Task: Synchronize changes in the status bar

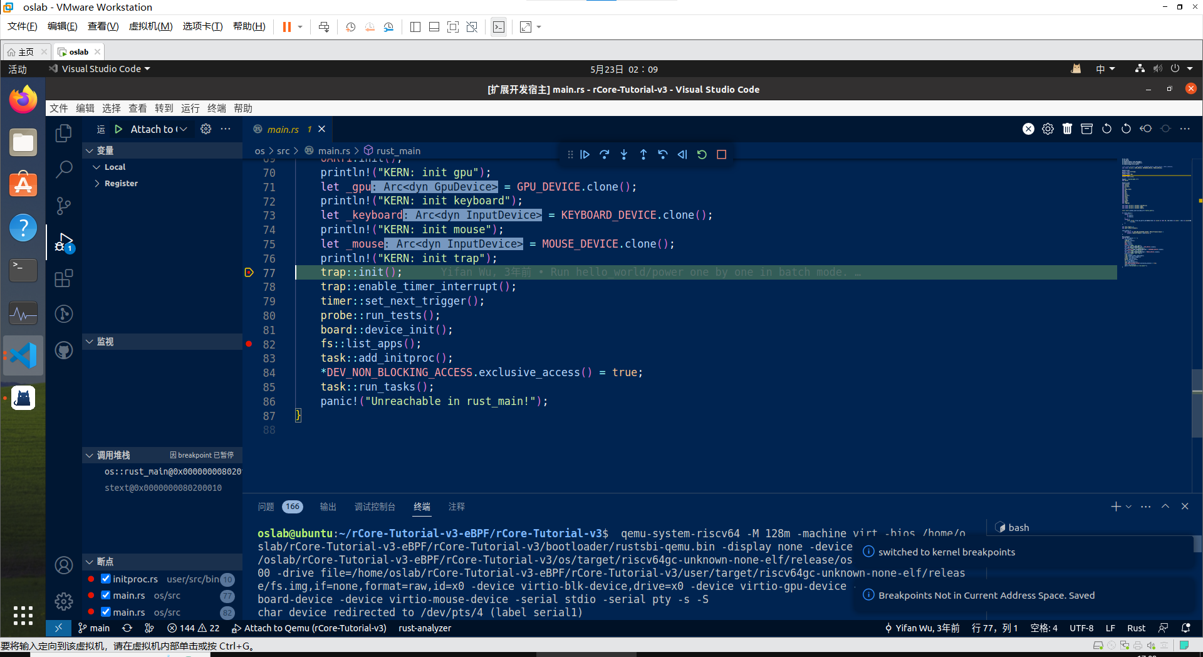Action: [127, 628]
